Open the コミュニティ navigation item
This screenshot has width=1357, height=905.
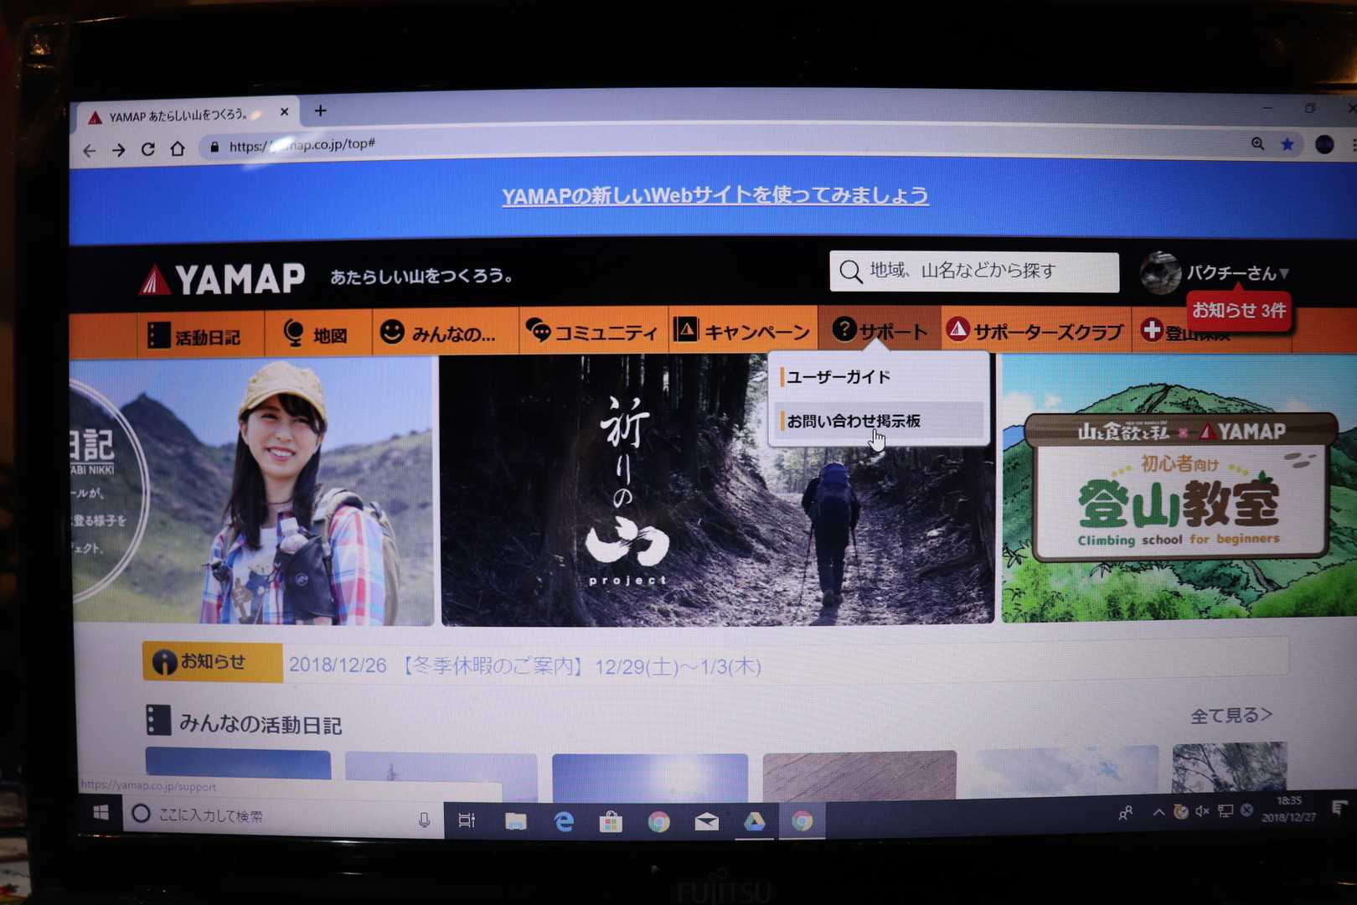(x=592, y=332)
